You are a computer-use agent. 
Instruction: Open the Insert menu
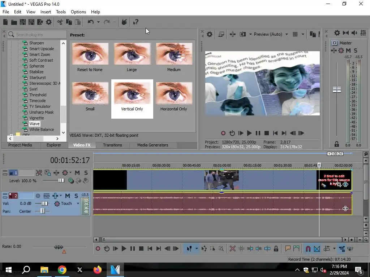click(x=46, y=12)
